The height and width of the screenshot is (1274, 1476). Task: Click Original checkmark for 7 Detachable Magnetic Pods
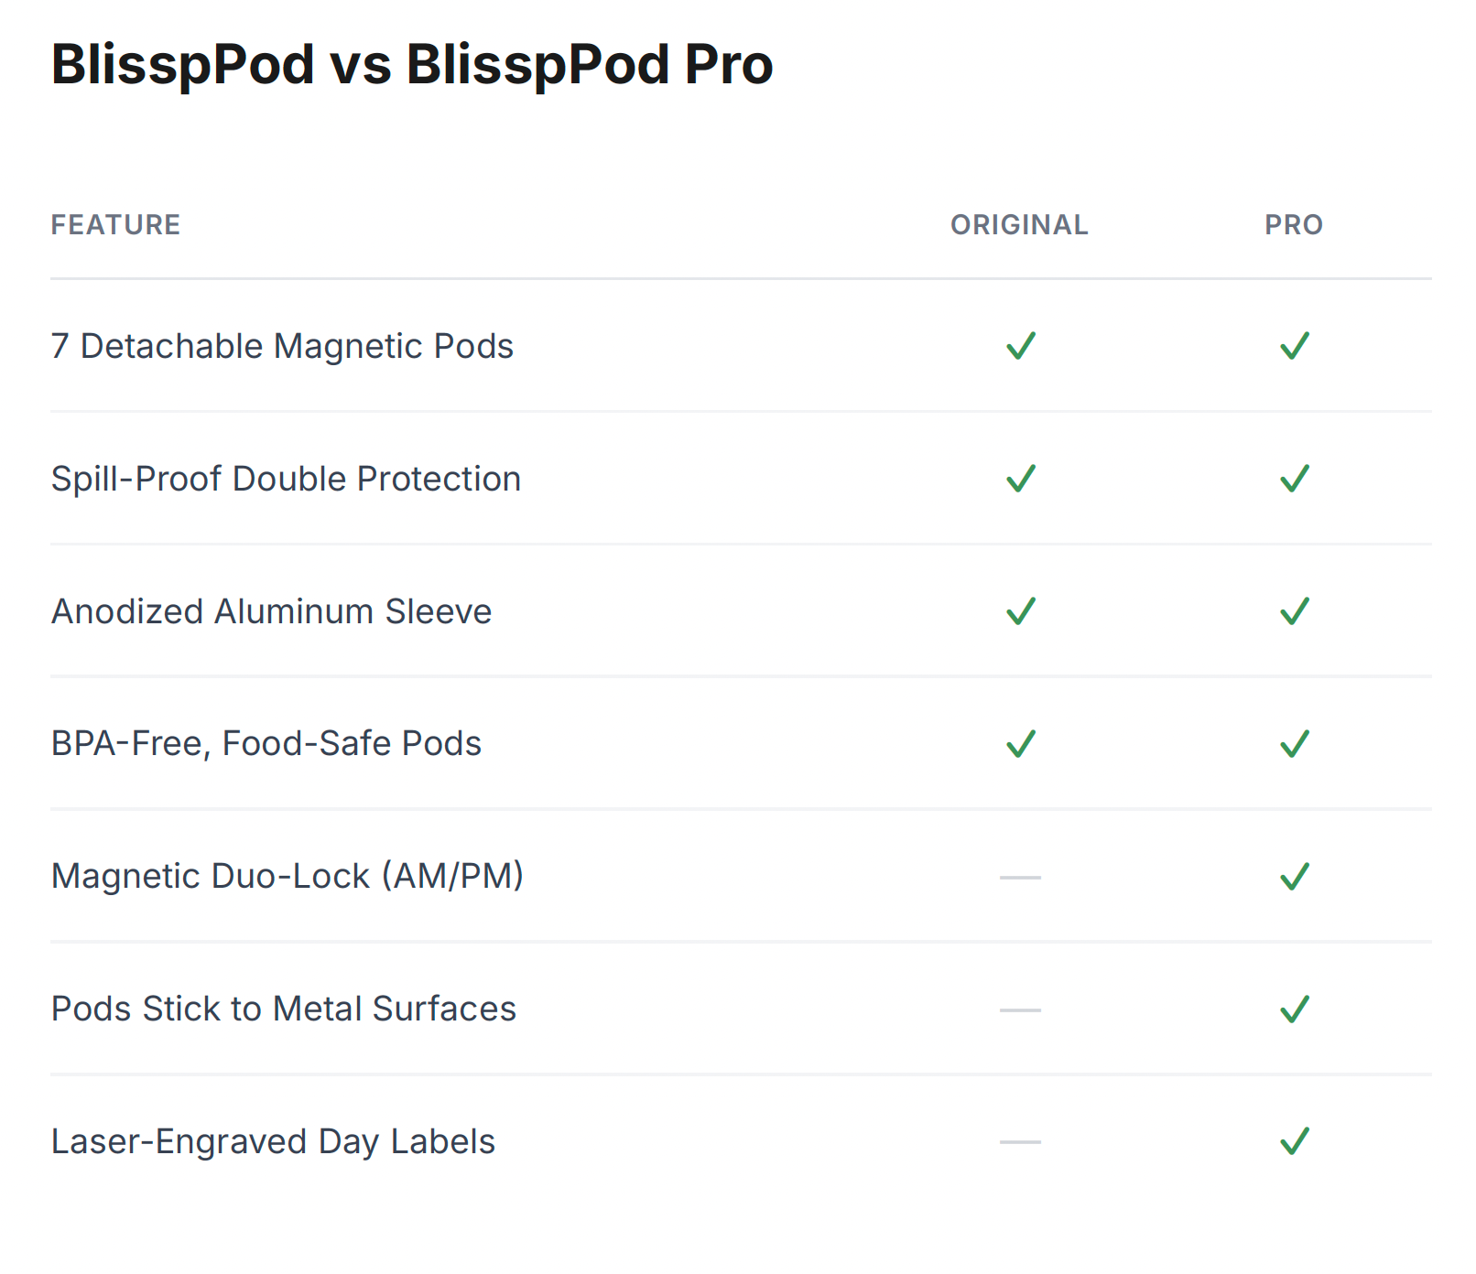coord(1020,346)
